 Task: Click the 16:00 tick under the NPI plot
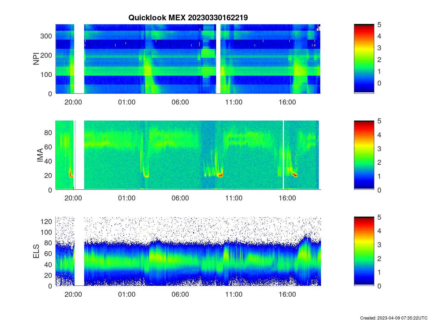287,102
